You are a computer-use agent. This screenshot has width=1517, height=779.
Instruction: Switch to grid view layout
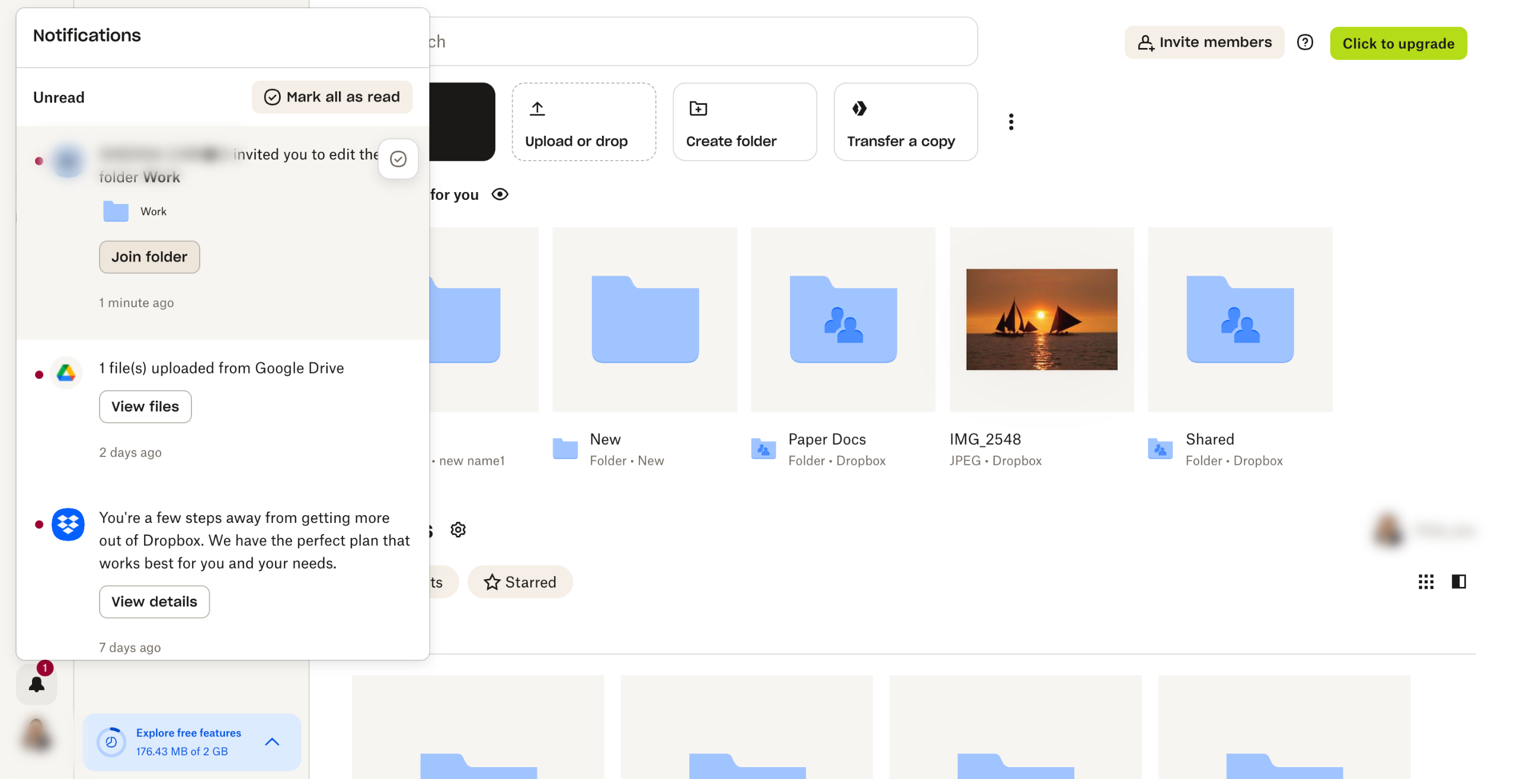click(1426, 582)
